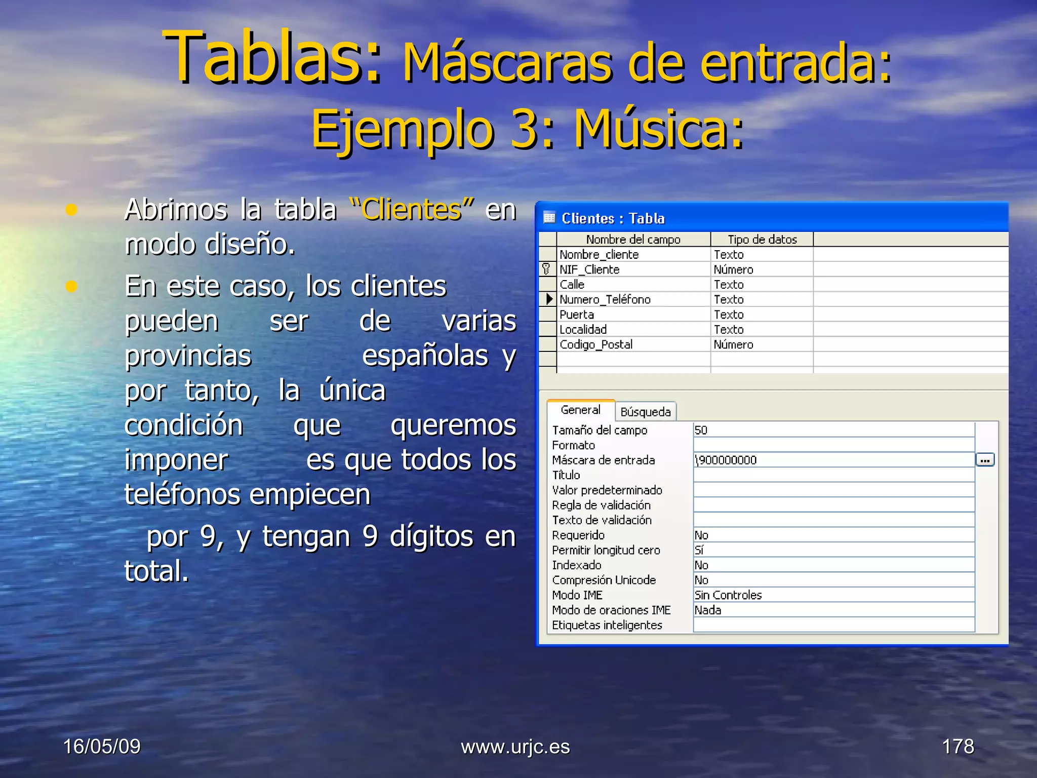Click the row selector beside Puerta
The height and width of the screenshot is (778, 1037).
pyautogui.click(x=548, y=314)
